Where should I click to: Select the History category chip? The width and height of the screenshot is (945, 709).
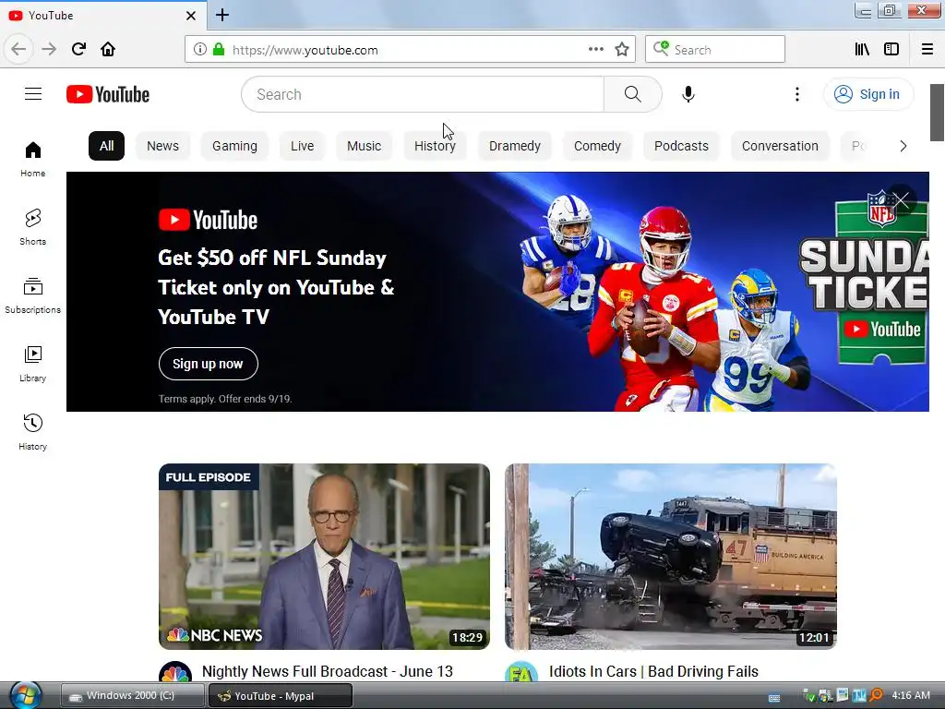pos(435,146)
